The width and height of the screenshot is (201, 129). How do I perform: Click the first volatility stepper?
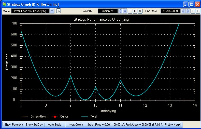point(120,11)
